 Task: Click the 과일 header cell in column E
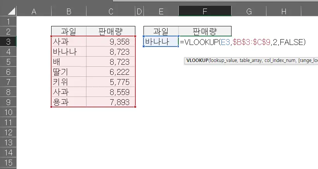coord(161,31)
